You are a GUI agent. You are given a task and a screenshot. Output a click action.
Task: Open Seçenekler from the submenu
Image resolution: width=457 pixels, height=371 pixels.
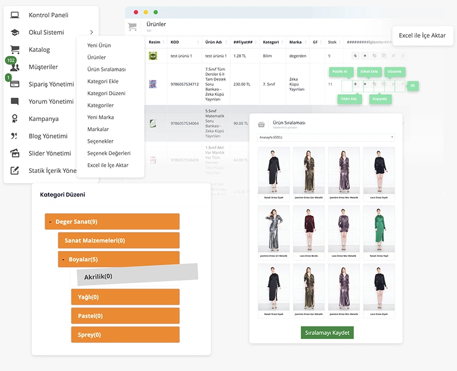pyautogui.click(x=101, y=141)
